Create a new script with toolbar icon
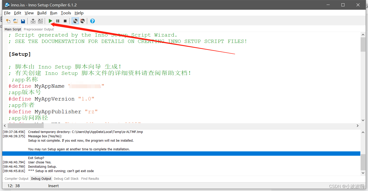368x191 pixels. pyautogui.click(x=8, y=21)
